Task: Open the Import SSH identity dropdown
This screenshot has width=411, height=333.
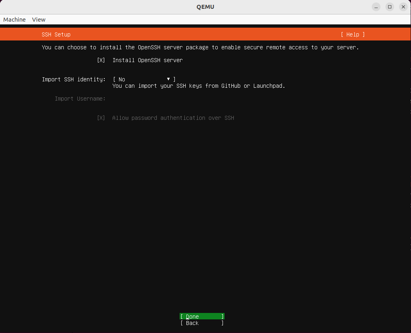Action: 144,79
